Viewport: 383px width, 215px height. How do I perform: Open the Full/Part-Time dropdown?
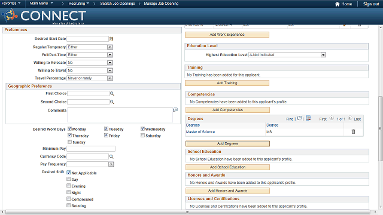pyautogui.click(x=90, y=55)
